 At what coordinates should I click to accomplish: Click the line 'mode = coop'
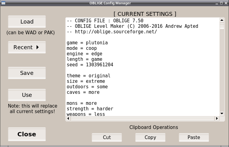82,48
